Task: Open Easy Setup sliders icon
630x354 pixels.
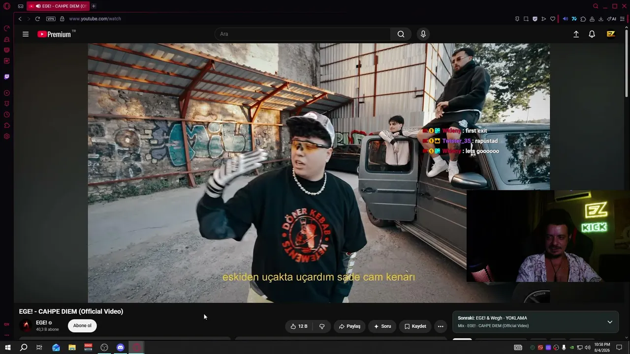Action: (622, 19)
